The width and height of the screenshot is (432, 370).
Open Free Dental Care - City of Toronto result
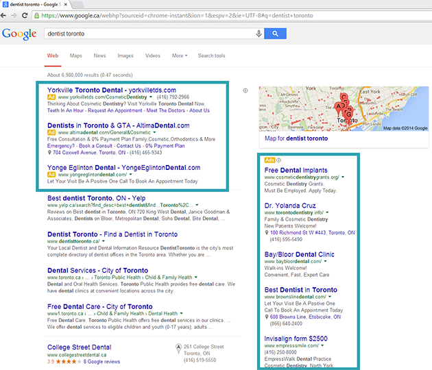99,307
